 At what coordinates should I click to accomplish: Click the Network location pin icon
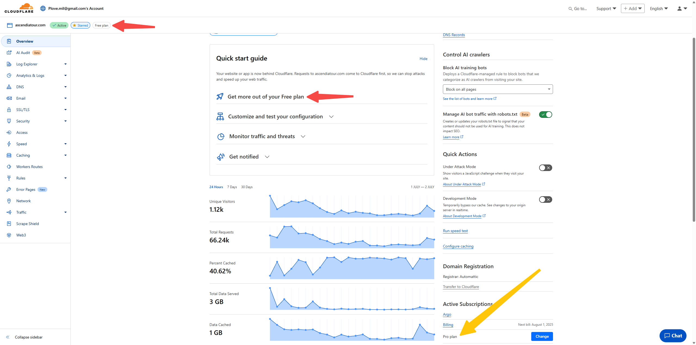(9, 201)
